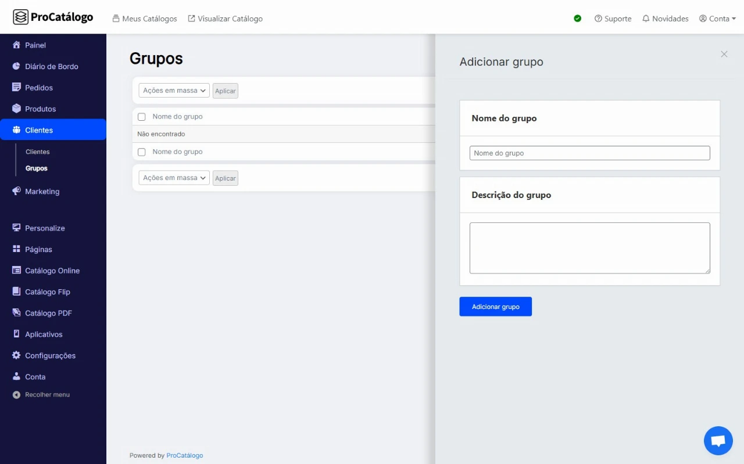Select the Produtos box icon
The height and width of the screenshot is (464, 744).
point(16,109)
